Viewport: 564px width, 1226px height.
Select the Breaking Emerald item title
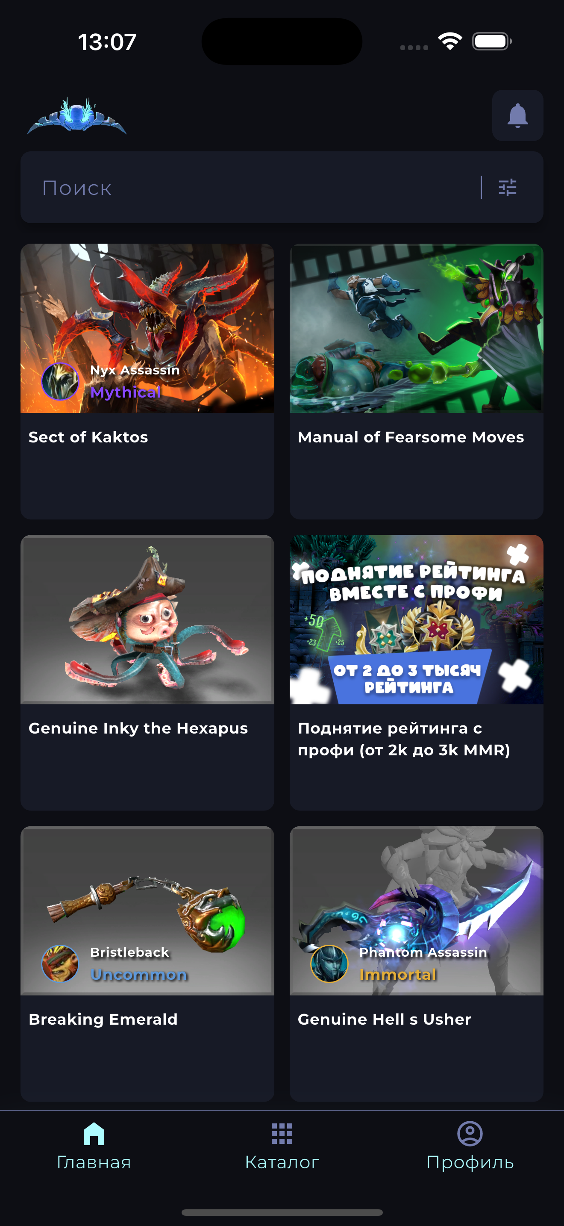coord(103,1019)
